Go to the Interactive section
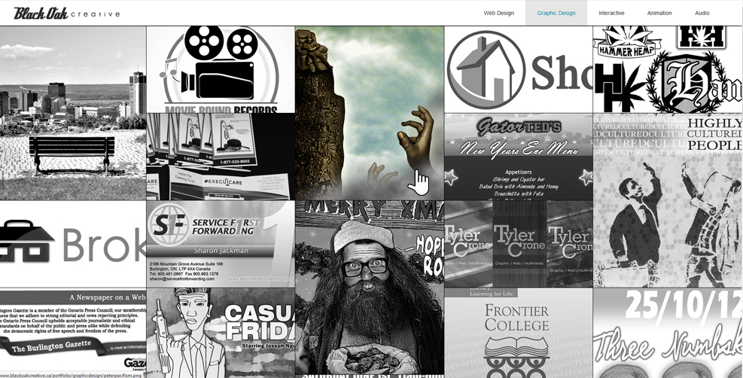 point(611,14)
